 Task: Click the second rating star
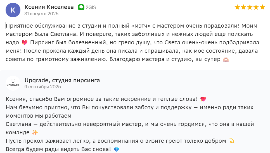pyautogui.click(x=243, y=7)
